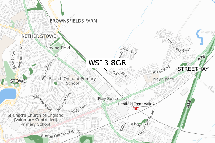Viewport: 215px width, 143px height.
Task: Select the WS13 8GR postcode label
Action: [107, 63]
